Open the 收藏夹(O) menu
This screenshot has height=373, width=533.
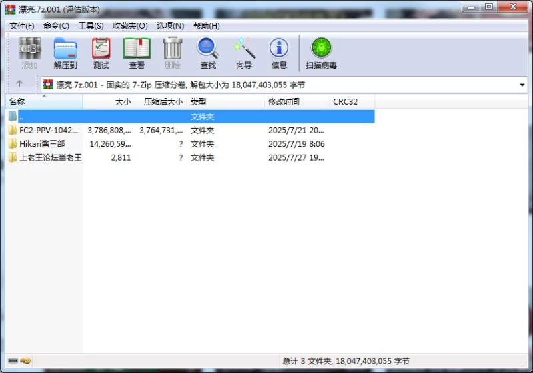130,26
